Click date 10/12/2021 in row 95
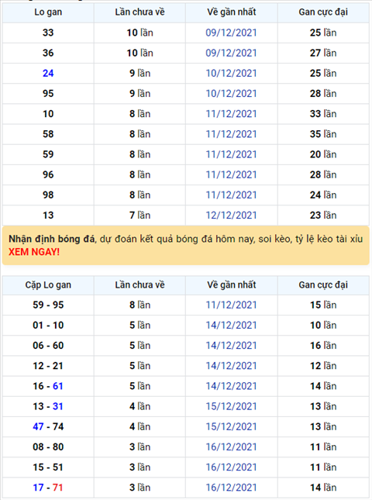The height and width of the screenshot is (500, 372). 231,94
